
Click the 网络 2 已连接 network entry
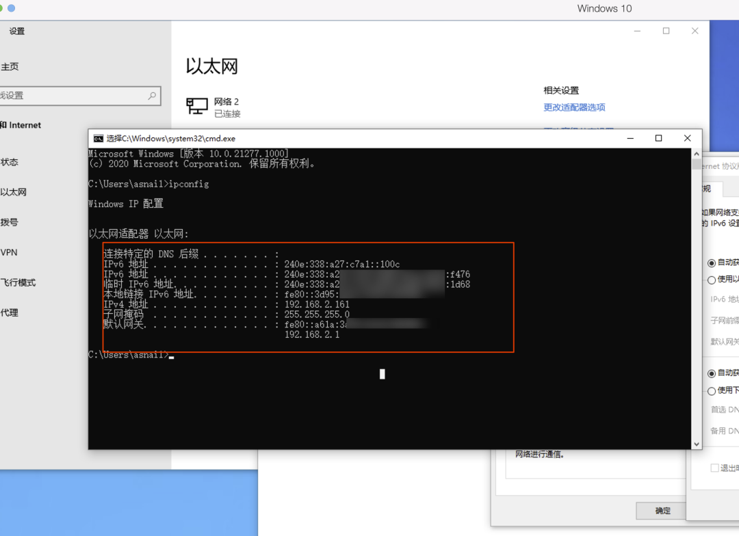coord(213,107)
